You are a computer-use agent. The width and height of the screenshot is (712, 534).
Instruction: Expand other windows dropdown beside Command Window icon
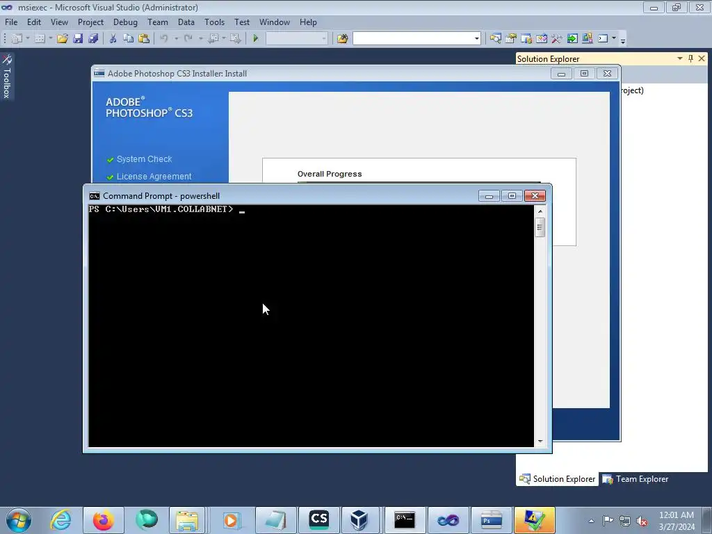point(614,39)
